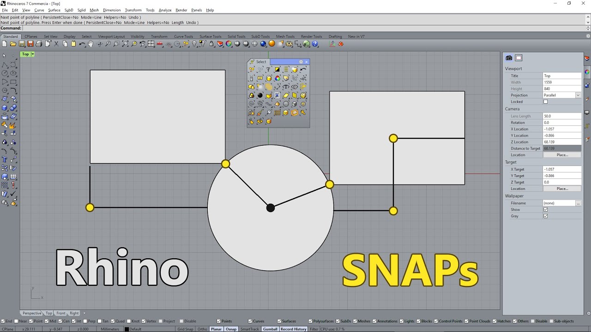This screenshot has height=332, width=591.
Task: Toggle SmartTrack in the status bar
Action: (250, 329)
